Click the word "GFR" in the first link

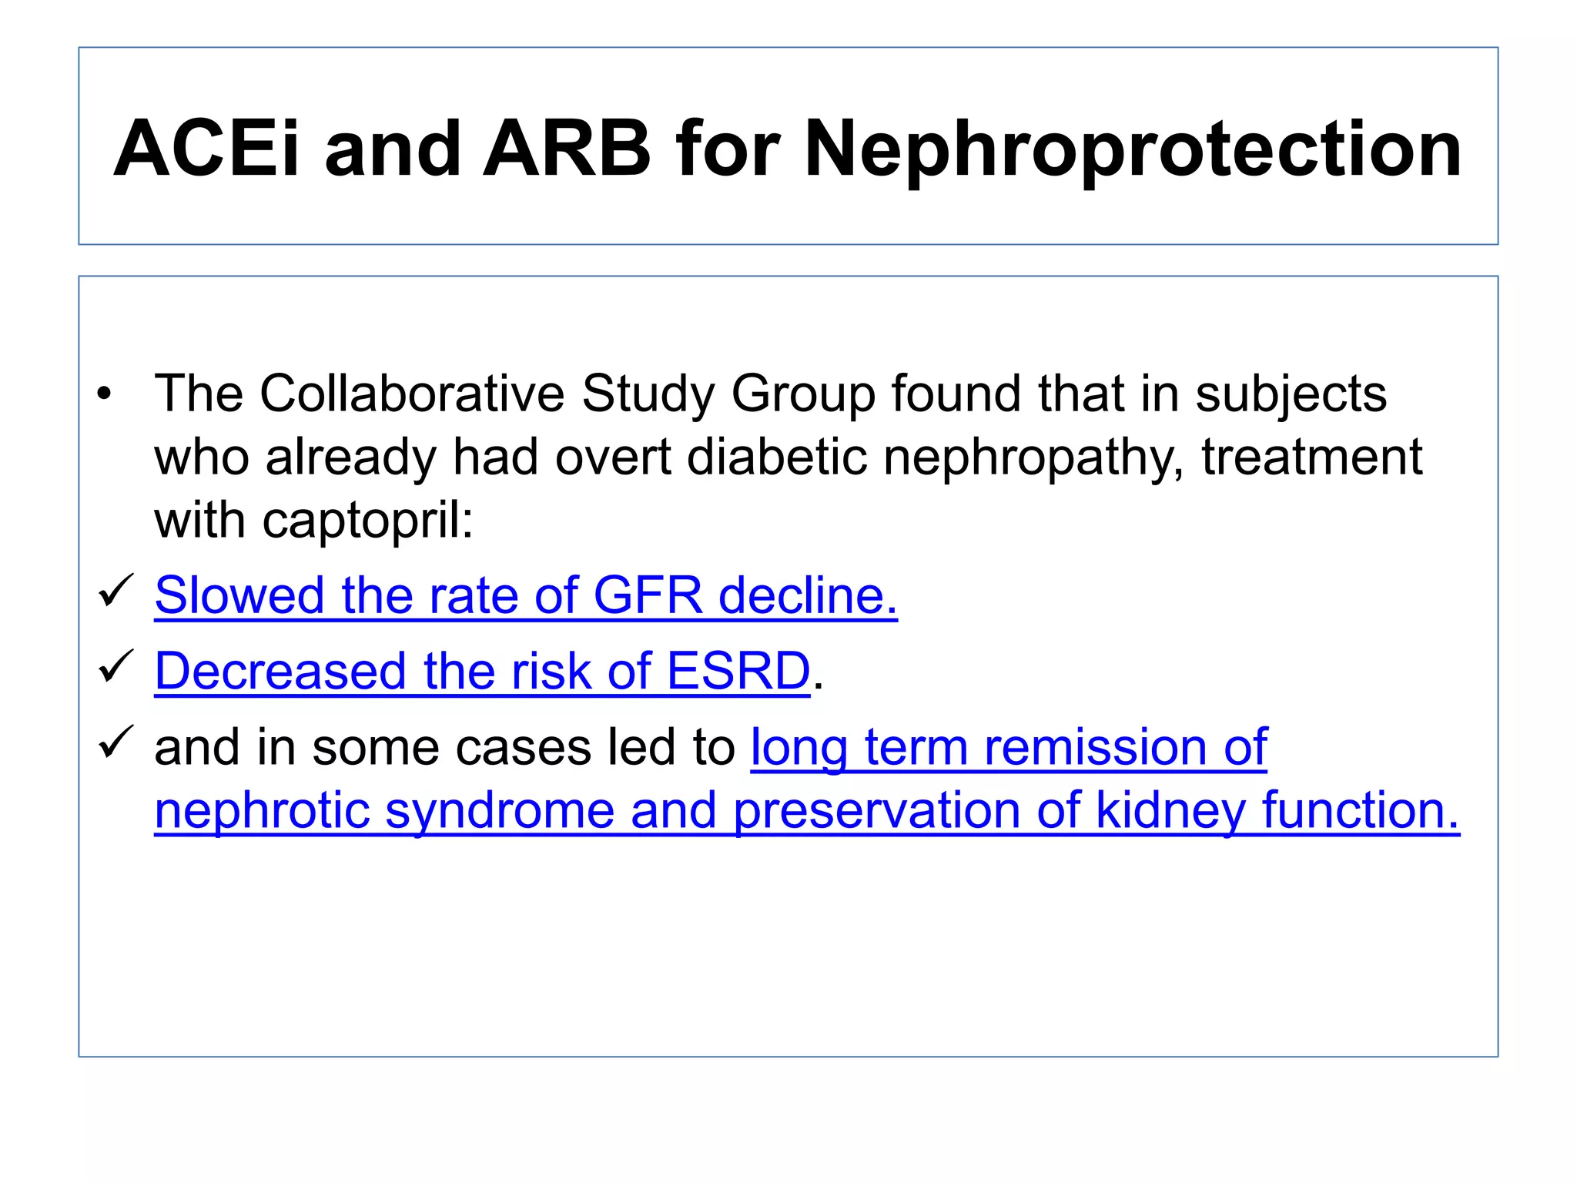(648, 595)
